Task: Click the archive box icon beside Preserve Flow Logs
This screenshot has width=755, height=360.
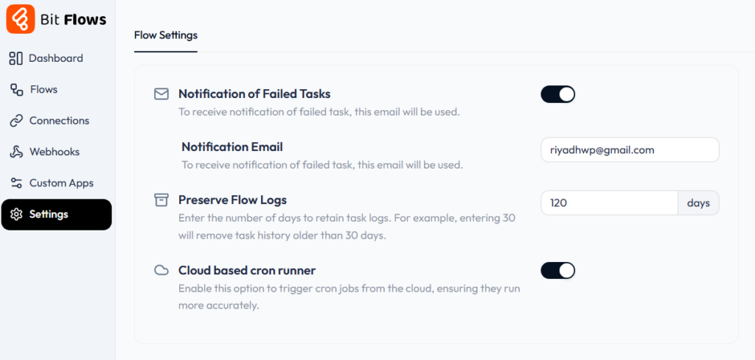Action: point(161,200)
